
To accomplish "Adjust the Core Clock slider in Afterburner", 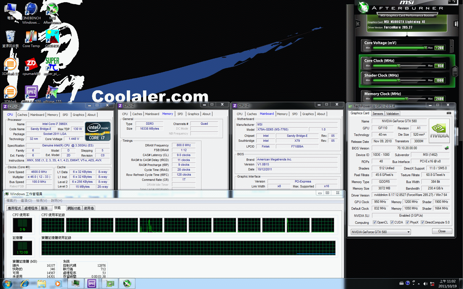I will click(399, 66).
